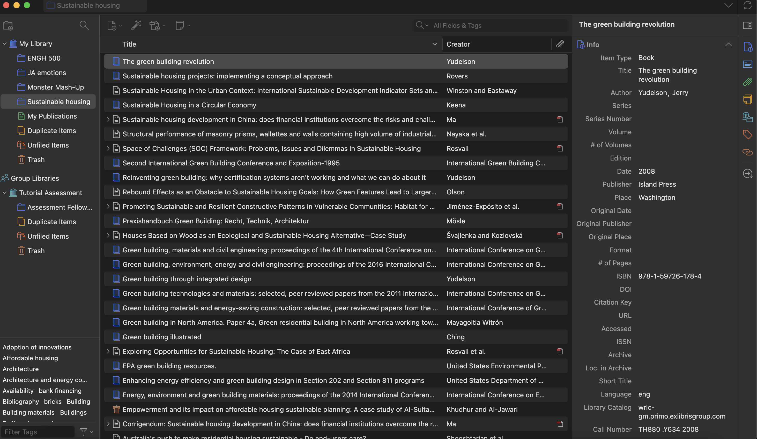Image resolution: width=757 pixels, height=439 pixels.
Task: Select Green building illustrated item
Action: click(336, 337)
